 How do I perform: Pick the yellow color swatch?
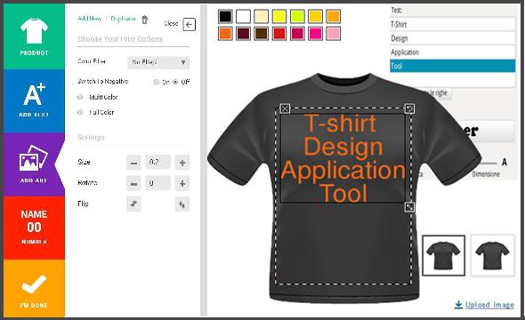[279, 16]
